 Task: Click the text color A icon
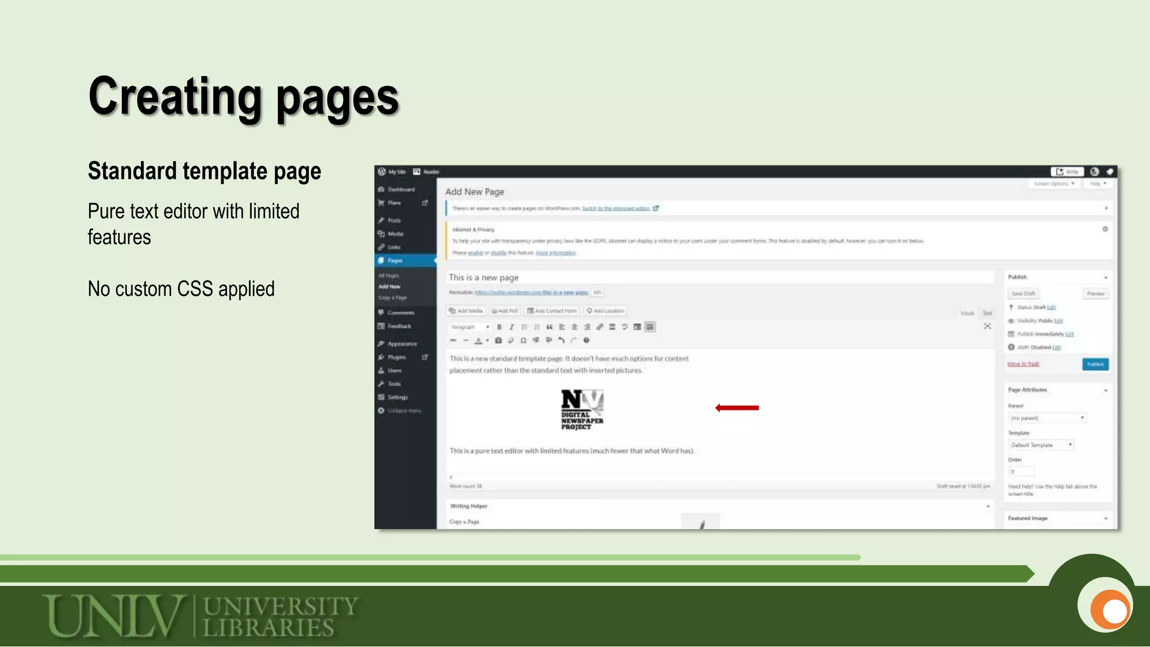pos(478,340)
